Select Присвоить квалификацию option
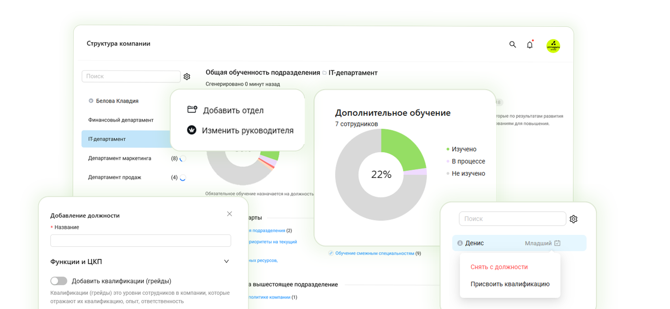This screenshot has height=309, width=670. pos(510,284)
